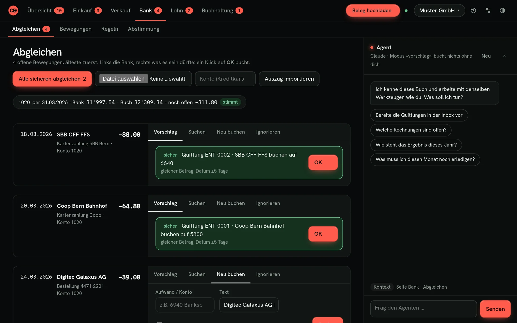The height and width of the screenshot is (323, 517).
Task: Open Suchen tab in SBB CFF FFS row
Action: (x=197, y=132)
